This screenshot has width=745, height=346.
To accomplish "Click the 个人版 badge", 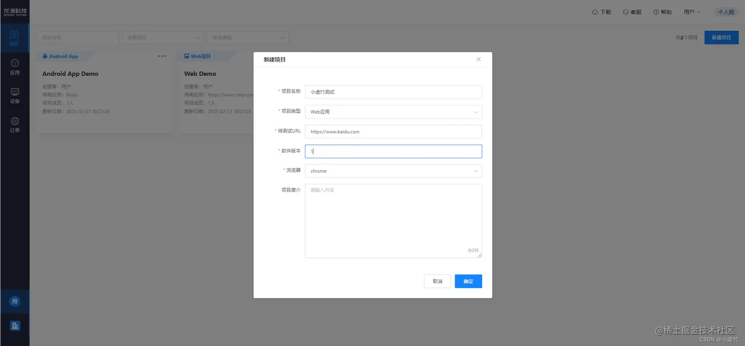I will pos(726,12).
